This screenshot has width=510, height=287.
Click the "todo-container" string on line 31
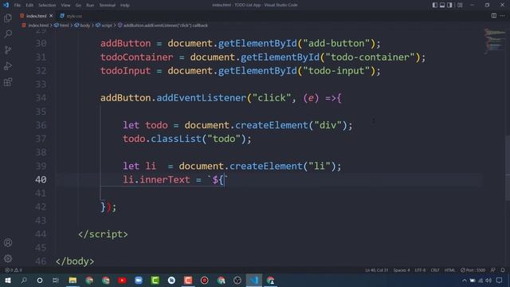[370, 57]
